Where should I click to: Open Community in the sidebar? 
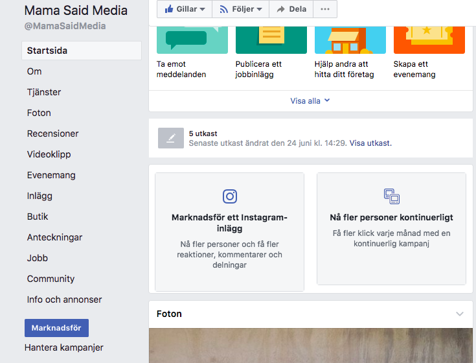pos(51,279)
